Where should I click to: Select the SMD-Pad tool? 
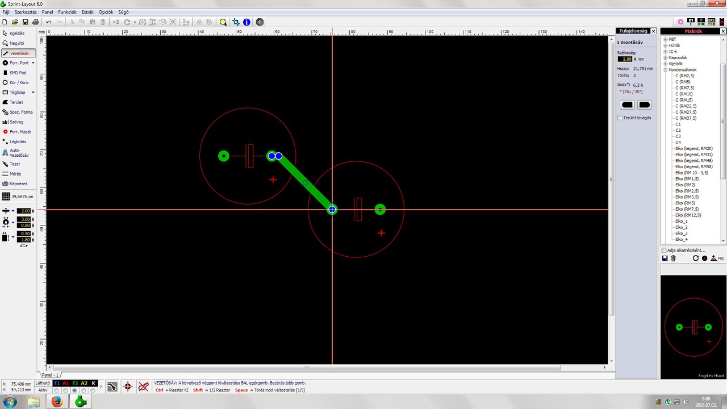click(x=18, y=73)
